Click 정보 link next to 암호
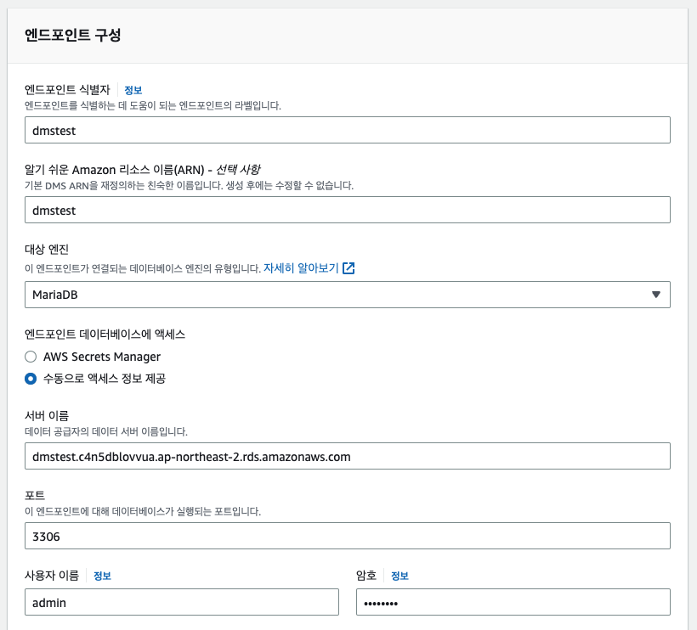 (399, 576)
